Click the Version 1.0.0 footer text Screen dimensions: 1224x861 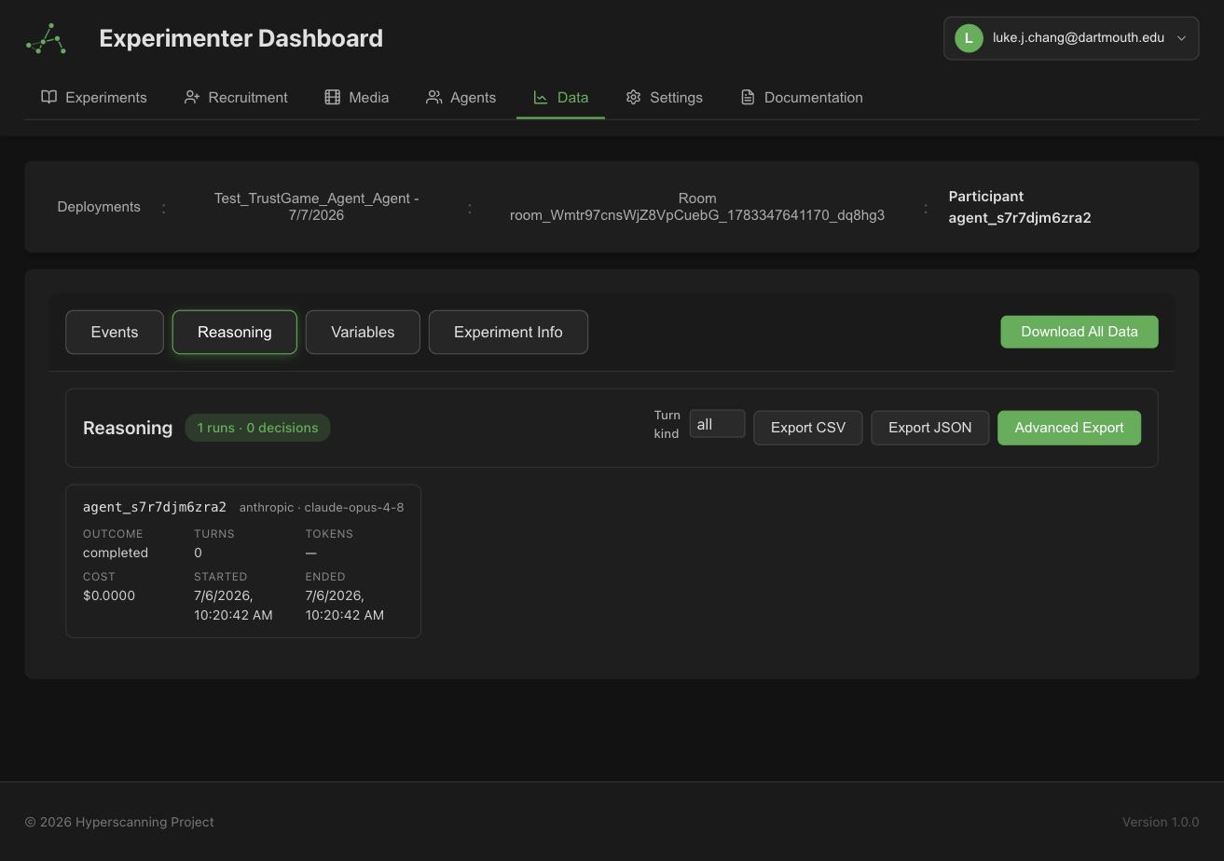[x=1161, y=822]
